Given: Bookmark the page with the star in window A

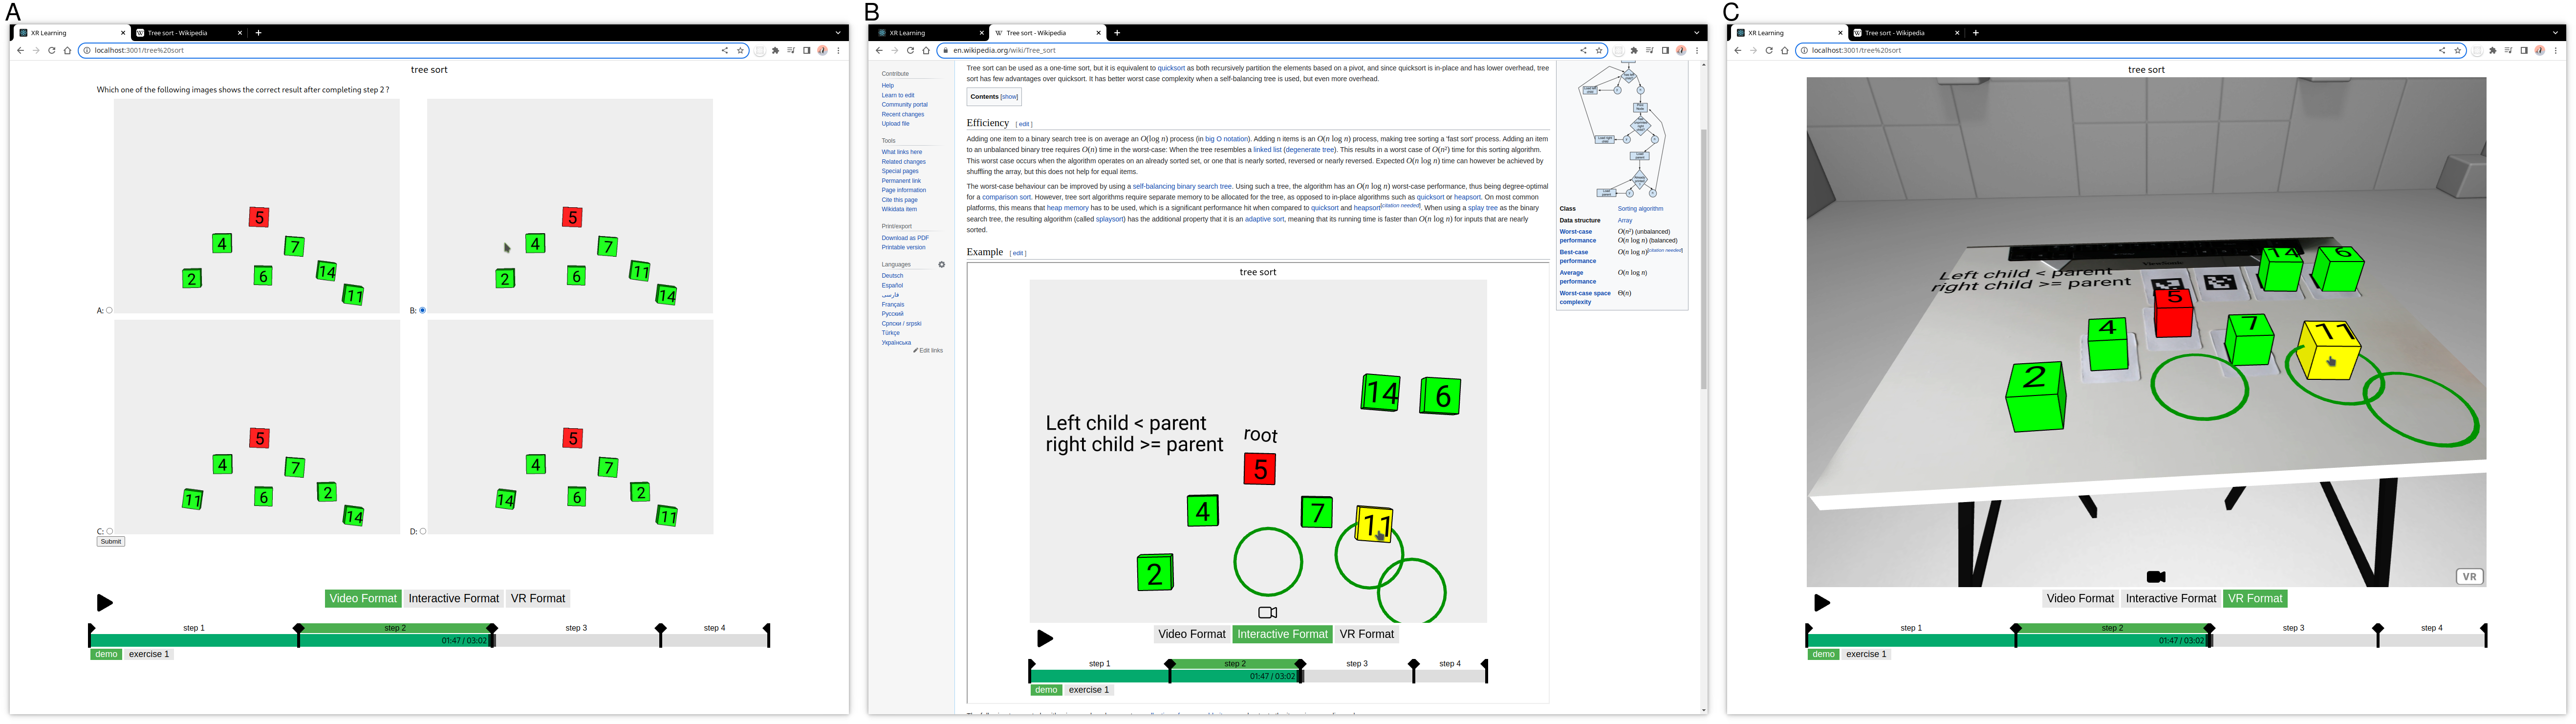Looking at the screenshot, I should pyautogui.click(x=740, y=50).
